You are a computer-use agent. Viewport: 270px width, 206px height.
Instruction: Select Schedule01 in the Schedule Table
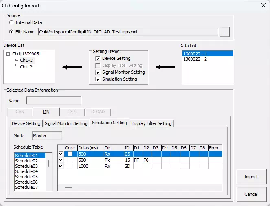click(x=30, y=156)
